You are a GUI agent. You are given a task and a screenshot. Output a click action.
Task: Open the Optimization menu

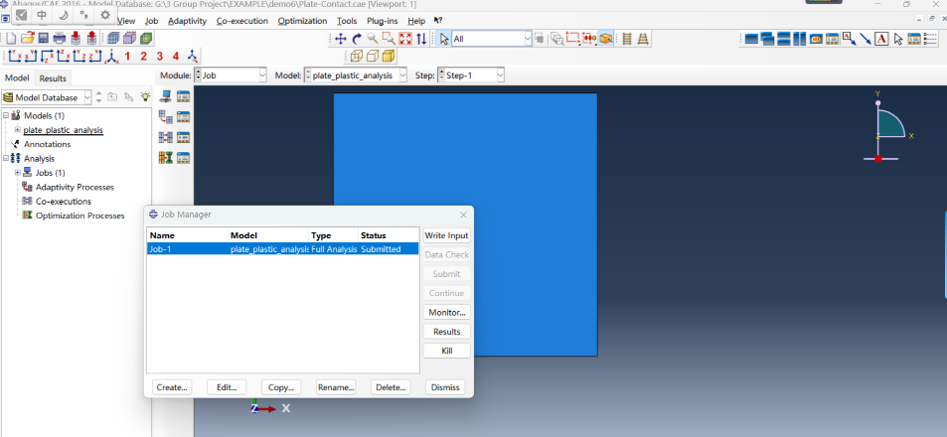click(x=302, y=21)
